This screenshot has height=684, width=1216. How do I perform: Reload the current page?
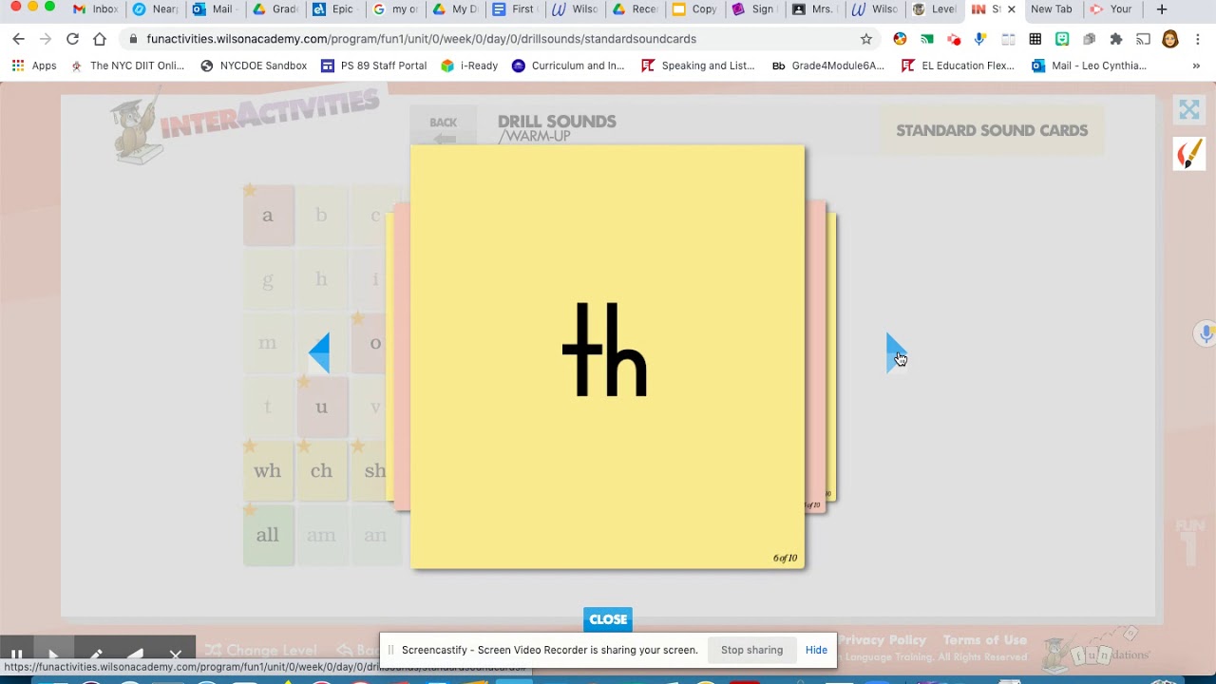pos(72,39)
